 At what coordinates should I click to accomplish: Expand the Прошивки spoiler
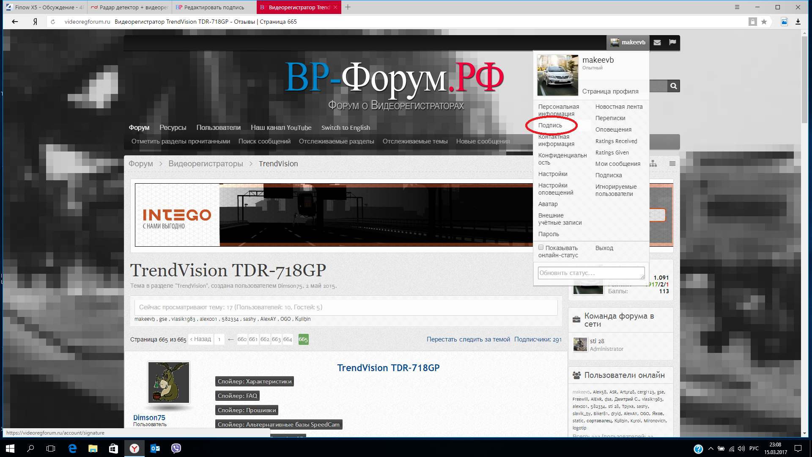(247, 410)
